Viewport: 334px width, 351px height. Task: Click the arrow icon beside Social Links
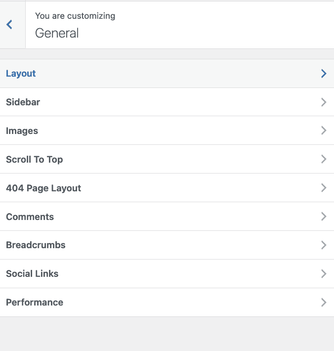(x=324, y=274)
